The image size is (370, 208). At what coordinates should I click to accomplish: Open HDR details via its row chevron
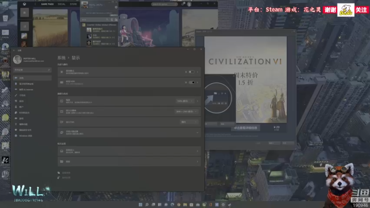coord(197,83)
